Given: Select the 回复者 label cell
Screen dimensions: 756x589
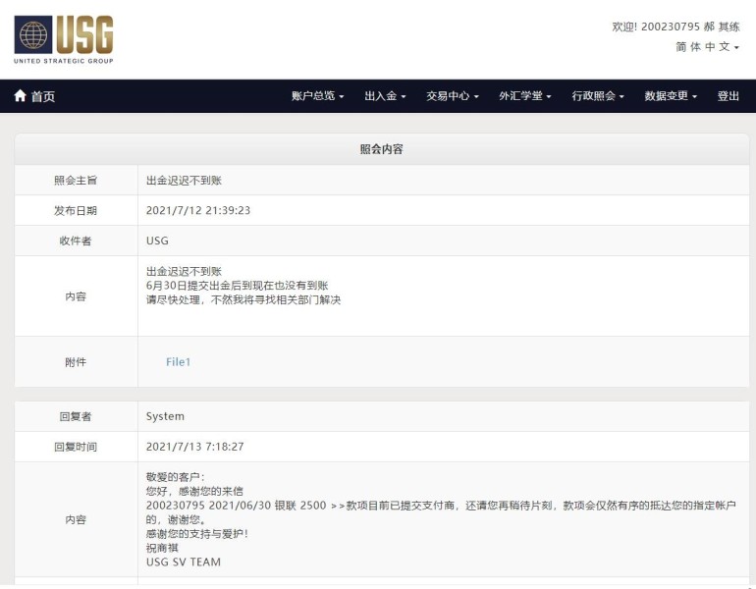Looking at the screenshot, I should point(76,416).
